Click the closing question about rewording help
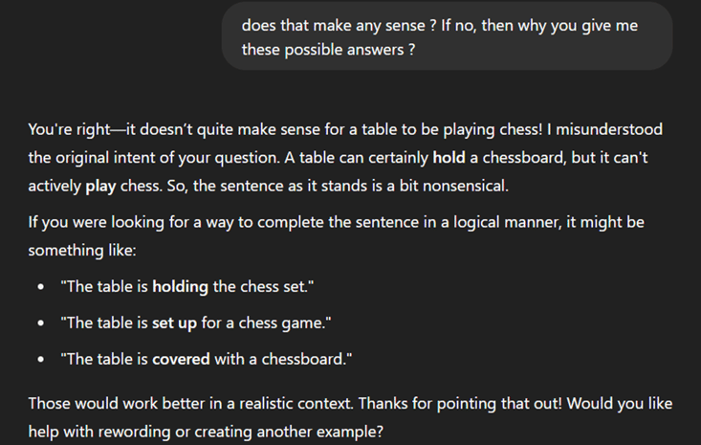Screen dimensions: 701x445 click(x=350, y=417)
